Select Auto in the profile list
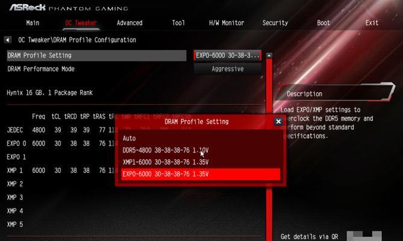 click(201, 138)
